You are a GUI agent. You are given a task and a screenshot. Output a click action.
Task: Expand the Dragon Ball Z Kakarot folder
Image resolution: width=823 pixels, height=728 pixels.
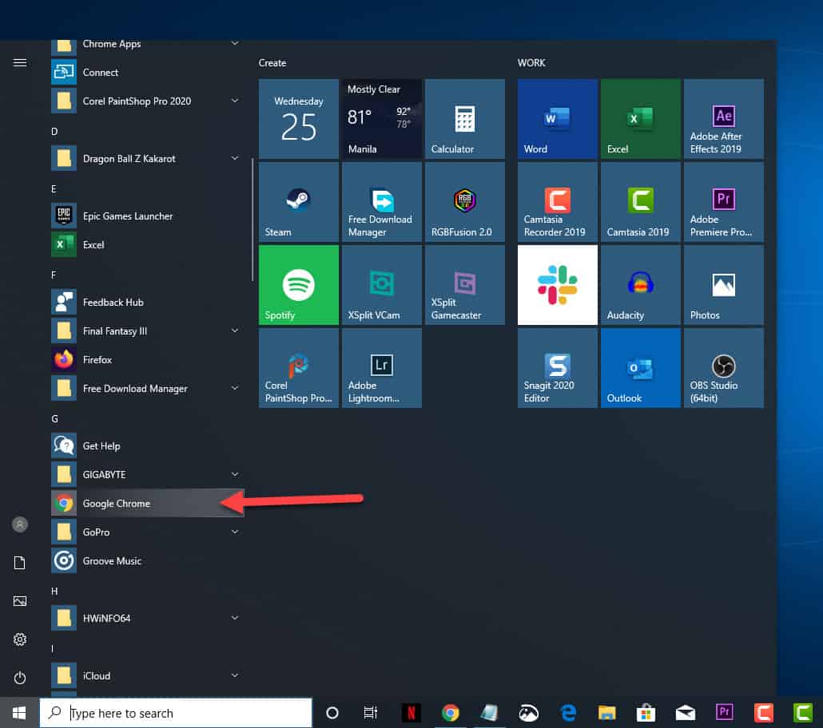tap(147, 158)
